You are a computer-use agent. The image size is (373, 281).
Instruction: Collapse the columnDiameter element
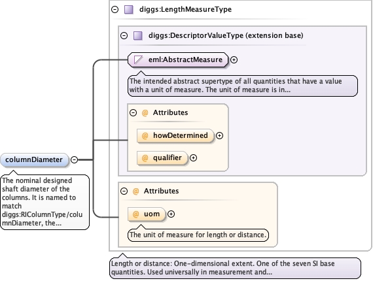(x=74, y=160)
